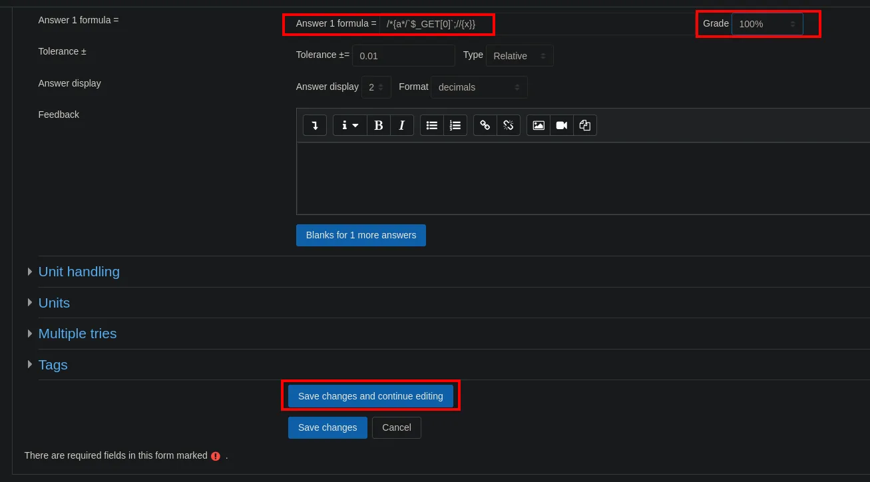Insert media using the video camera icon
The width and height of the screenshot is (870, 482).
[562, 125]
